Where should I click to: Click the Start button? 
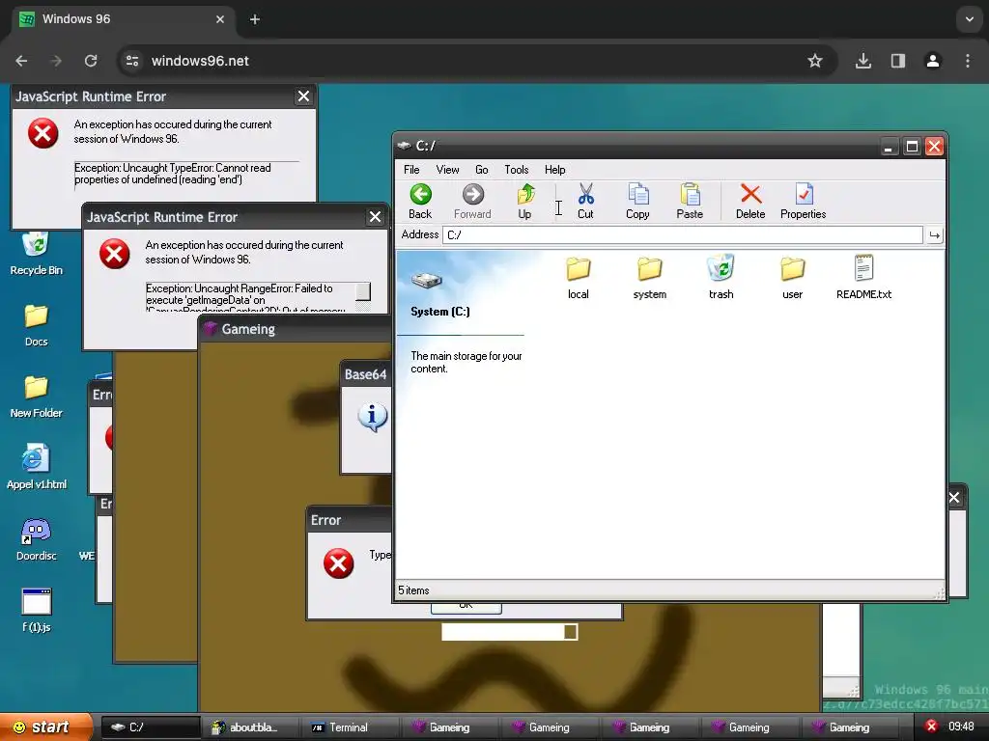45,727
